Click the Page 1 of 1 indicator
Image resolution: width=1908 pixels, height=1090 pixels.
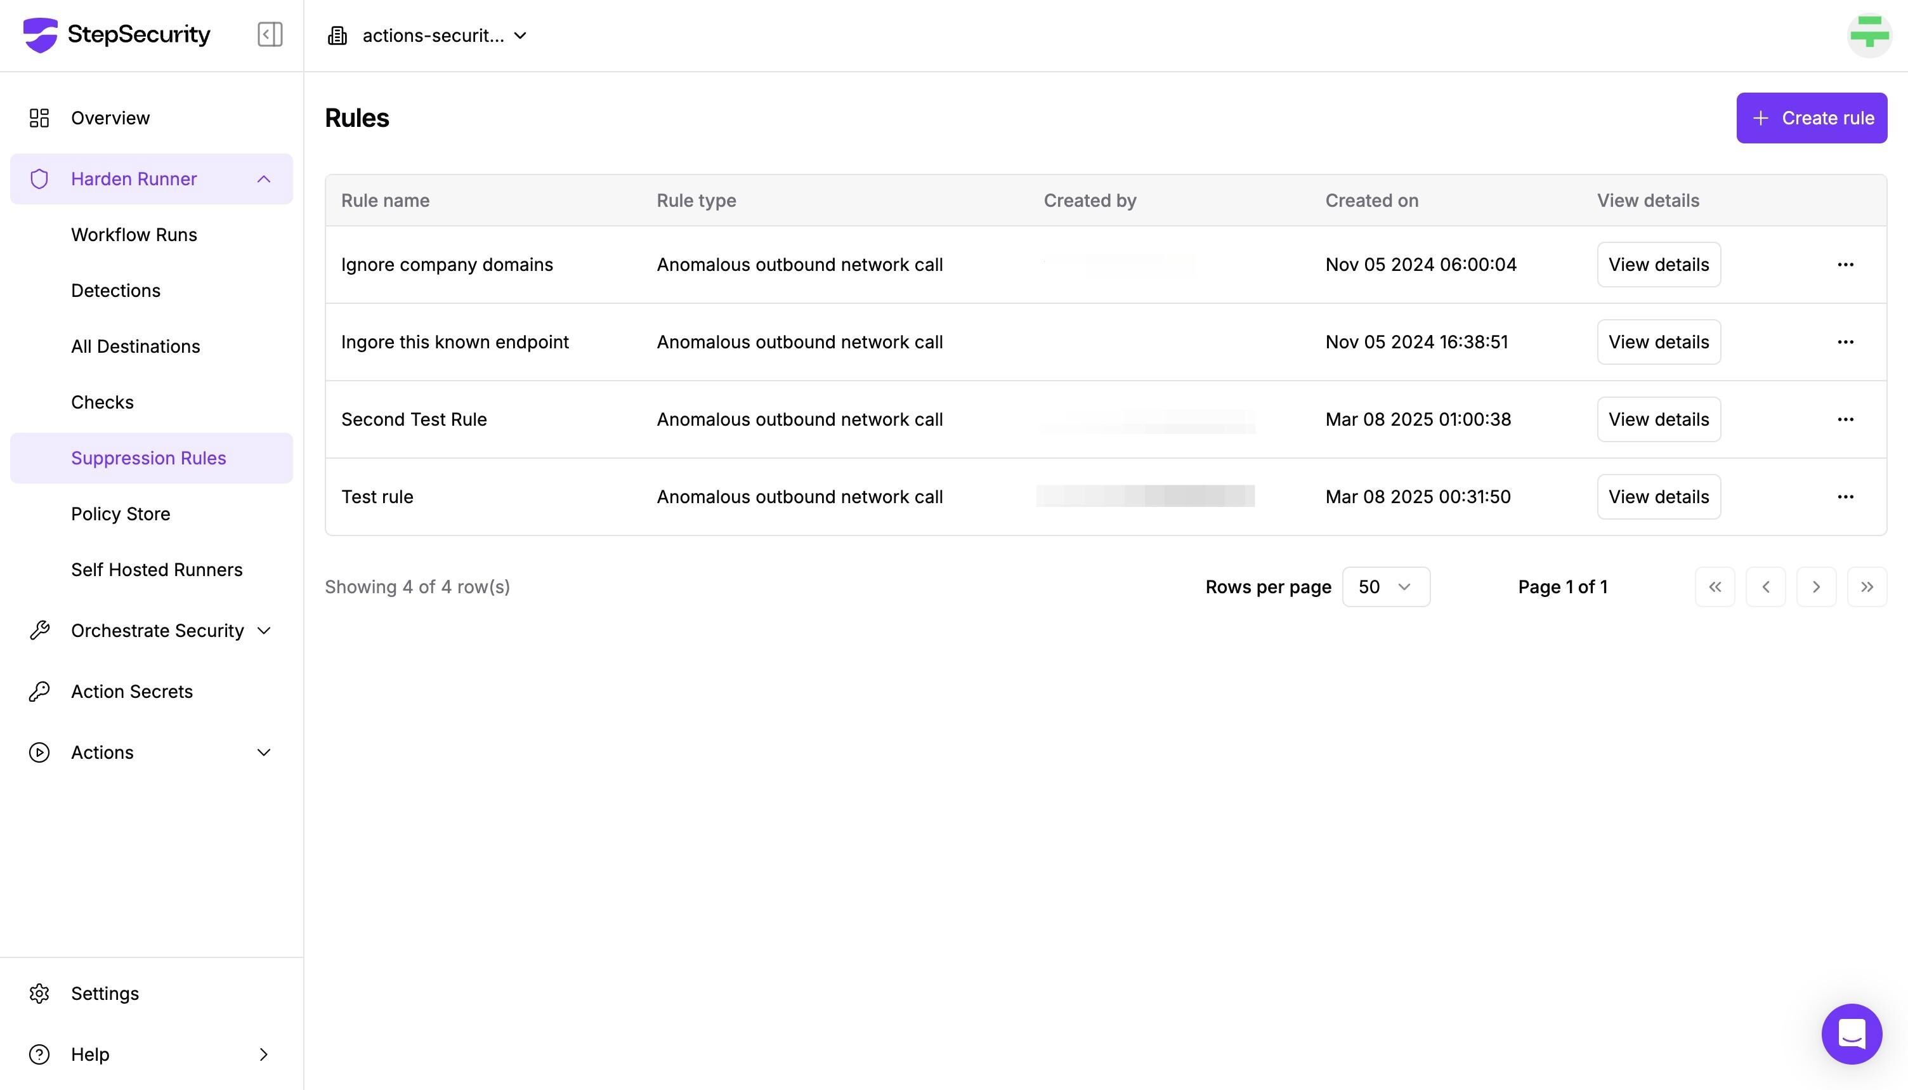click(x=1562, y=587)
